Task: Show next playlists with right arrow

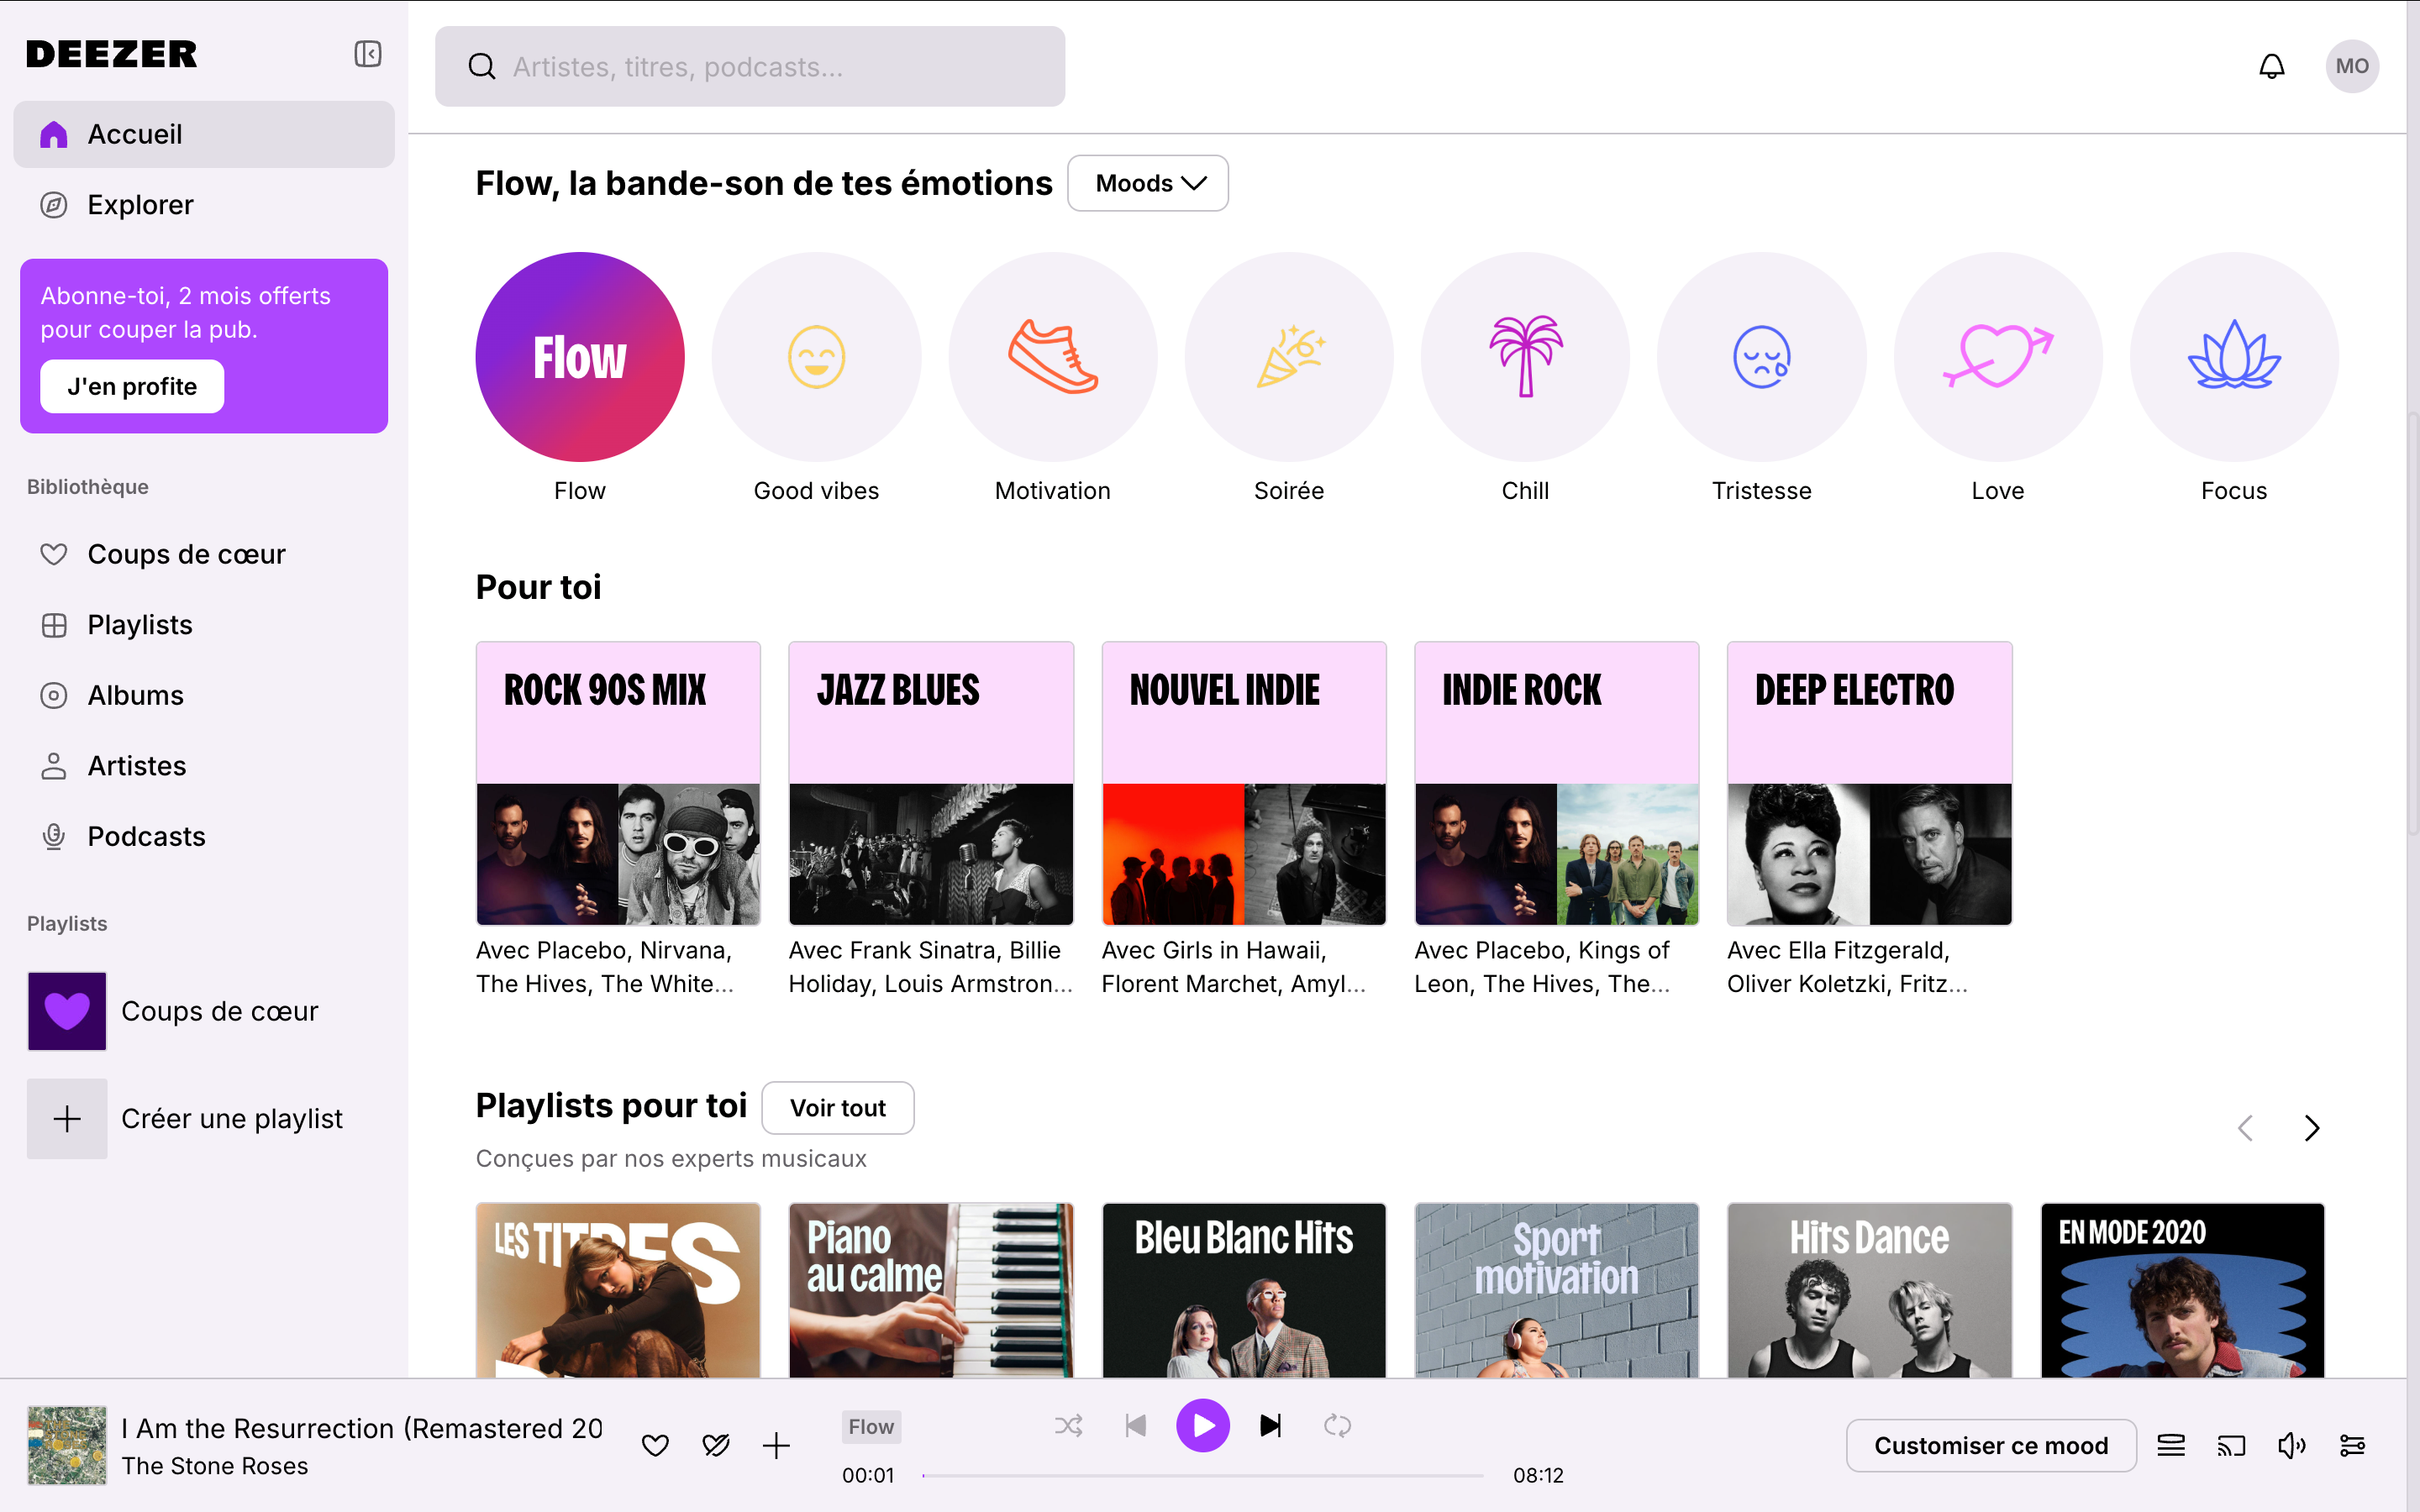Action: coord(2311,1128)
